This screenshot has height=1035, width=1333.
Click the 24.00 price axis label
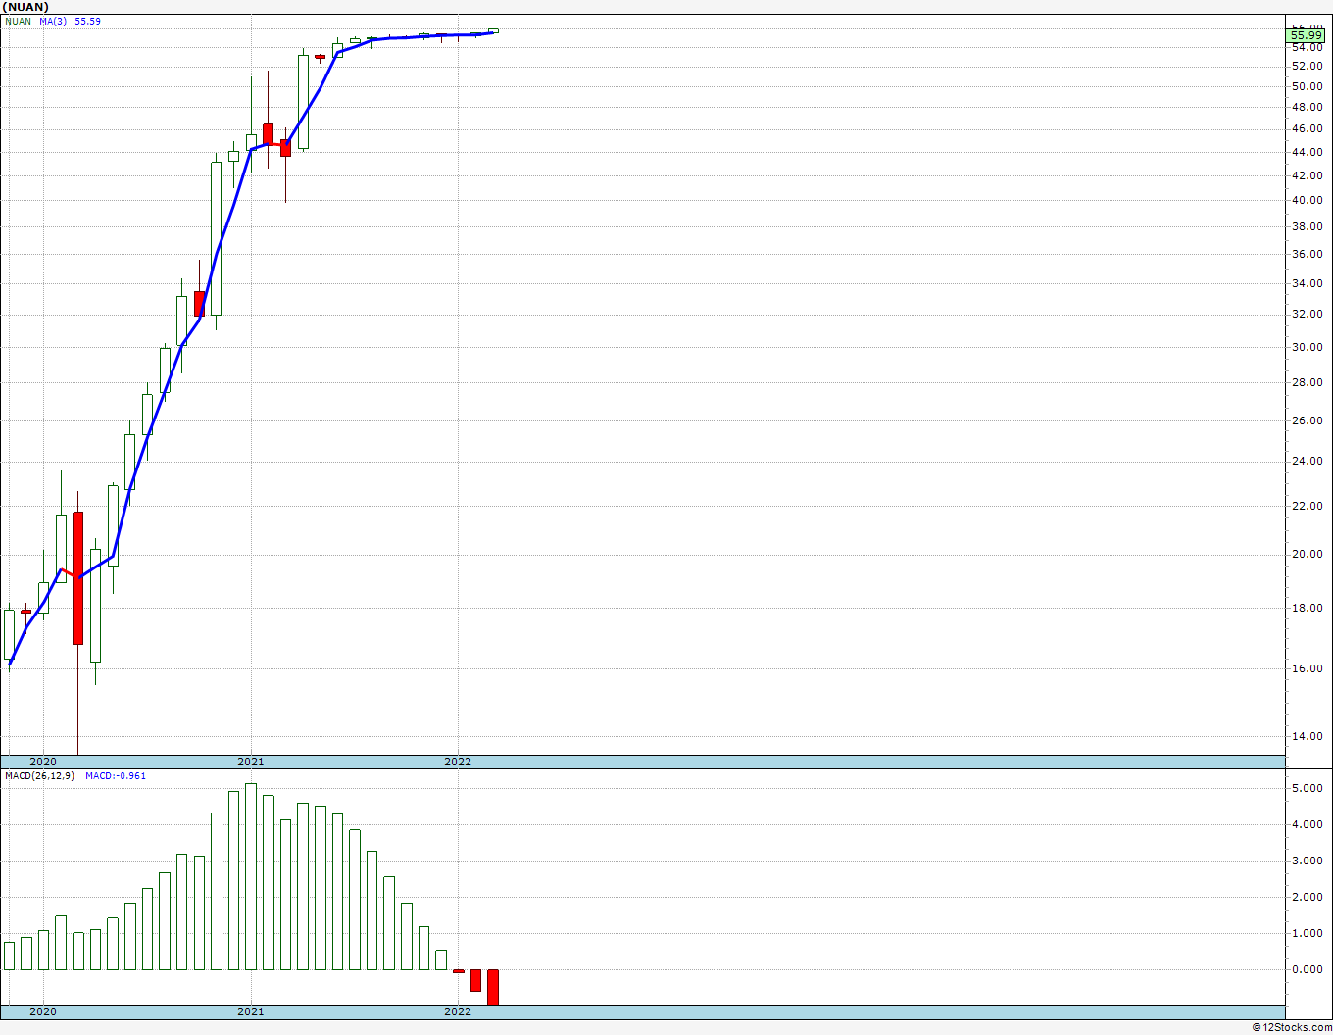click(x=1308, y=461)
